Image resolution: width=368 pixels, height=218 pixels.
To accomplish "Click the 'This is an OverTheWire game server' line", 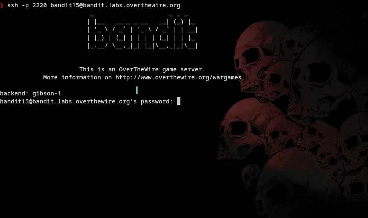I will 142,69.
